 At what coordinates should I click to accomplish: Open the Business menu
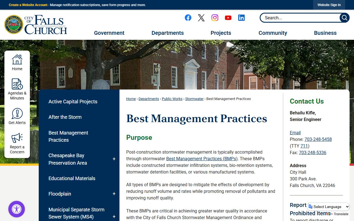pos(325,33)
